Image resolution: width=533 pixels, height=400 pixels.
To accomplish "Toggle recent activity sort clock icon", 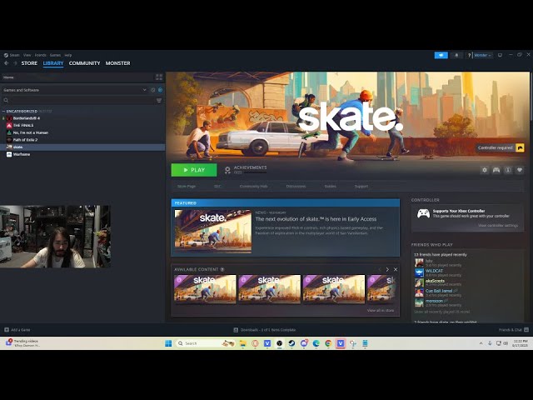I will (152, 90).
